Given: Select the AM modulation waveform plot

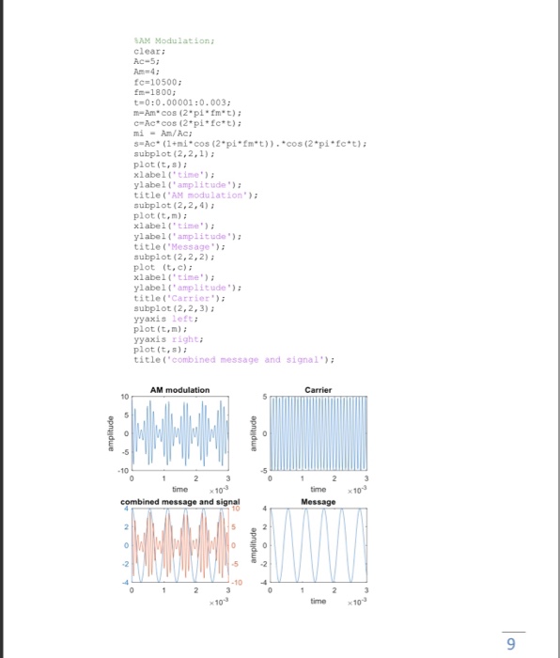Looking at the screenshot, I should coord(180,433).
